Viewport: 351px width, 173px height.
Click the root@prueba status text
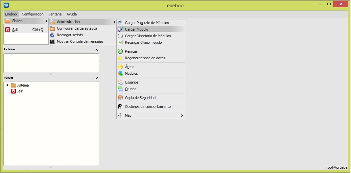337,167
